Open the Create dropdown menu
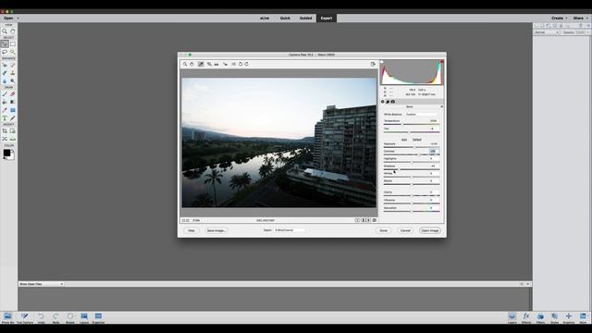The height and width of the screenshot is (333, 592). (x=559, y=18)
